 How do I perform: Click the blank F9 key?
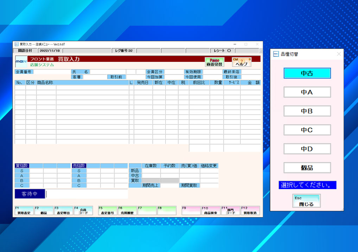tap(191, 211)
